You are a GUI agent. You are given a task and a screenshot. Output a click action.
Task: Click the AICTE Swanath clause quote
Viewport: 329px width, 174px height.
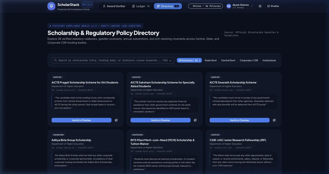coord(243,101)
